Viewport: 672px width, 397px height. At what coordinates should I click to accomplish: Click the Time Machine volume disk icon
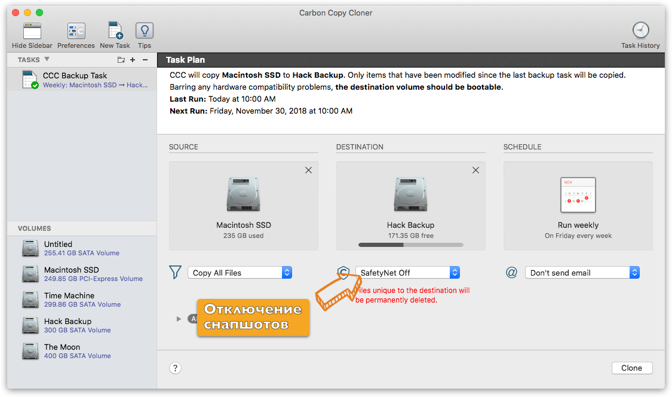click(x=30, y=300)
